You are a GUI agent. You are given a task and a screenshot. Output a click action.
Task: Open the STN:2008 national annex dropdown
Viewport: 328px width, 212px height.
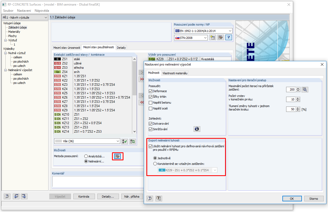pos(191,38)
